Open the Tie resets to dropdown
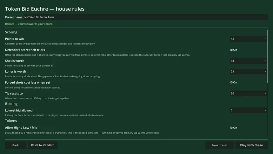Screen dimensions: 273x154 [248, 94]
